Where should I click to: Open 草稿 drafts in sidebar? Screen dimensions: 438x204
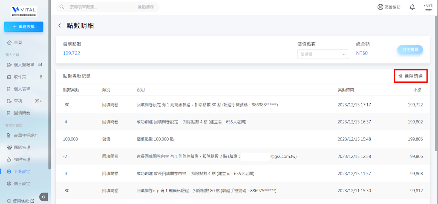click(x=18, y=101)
